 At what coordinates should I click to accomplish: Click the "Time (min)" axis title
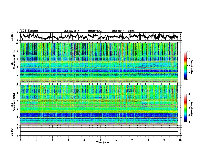point(103,142)
